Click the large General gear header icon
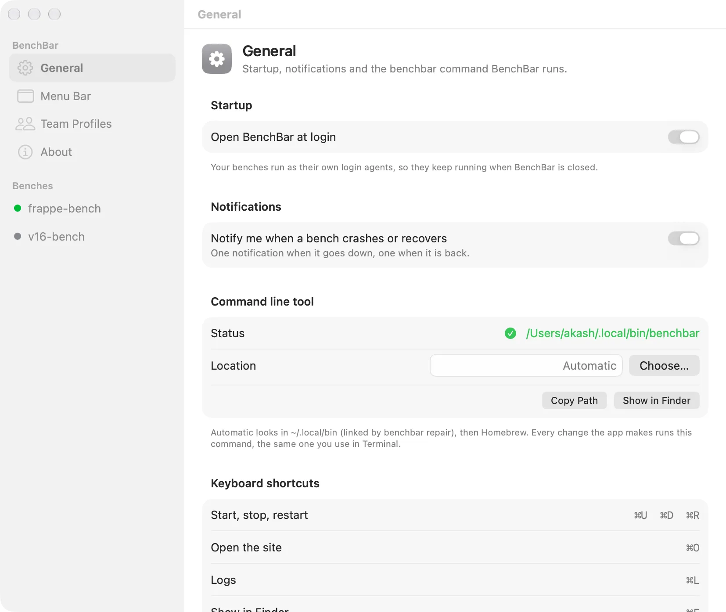726x612 pixels. point(217,59)
